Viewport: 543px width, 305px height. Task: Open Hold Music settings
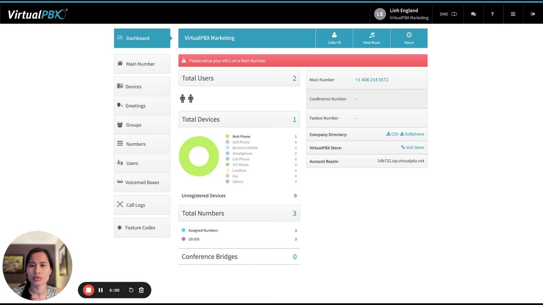point(372,38)
